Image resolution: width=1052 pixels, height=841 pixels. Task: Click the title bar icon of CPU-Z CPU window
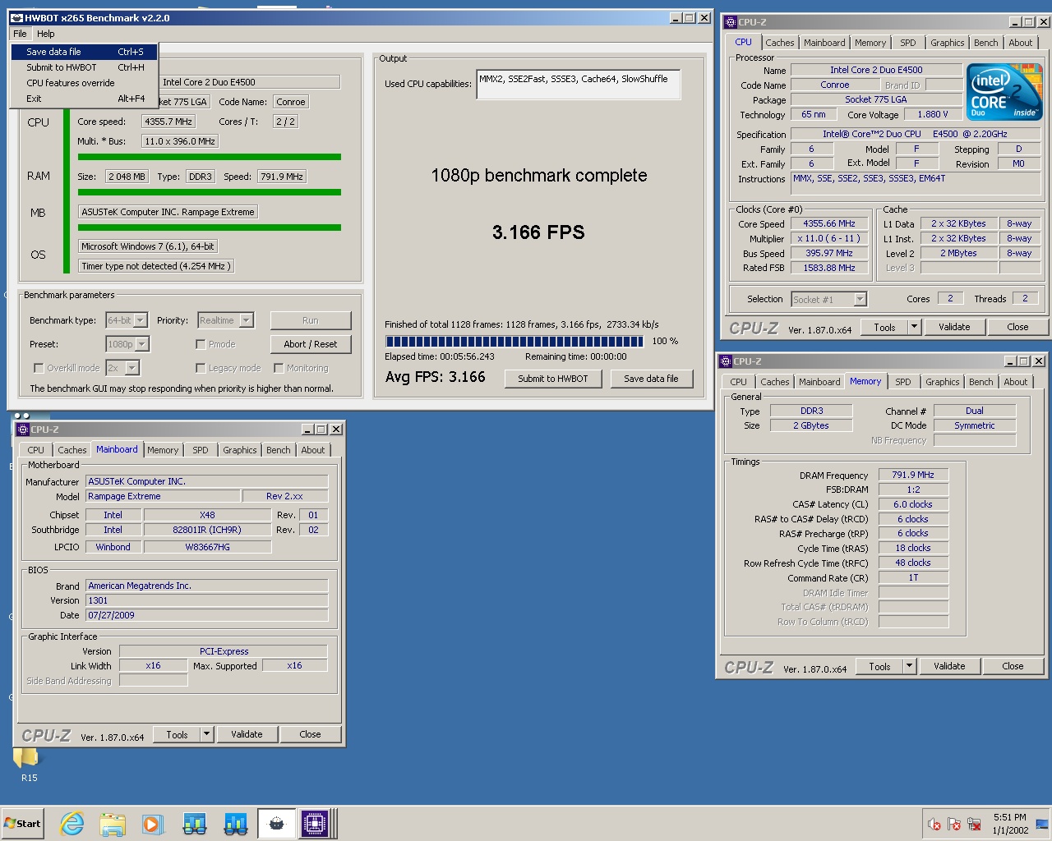(731, 22)
